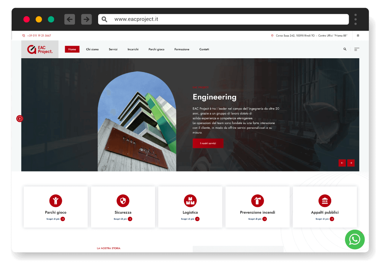Image resolution: width=386 pixels, height=268 pixels.
Task: Go to previous slide with left arrow
Action: (342, 163)
